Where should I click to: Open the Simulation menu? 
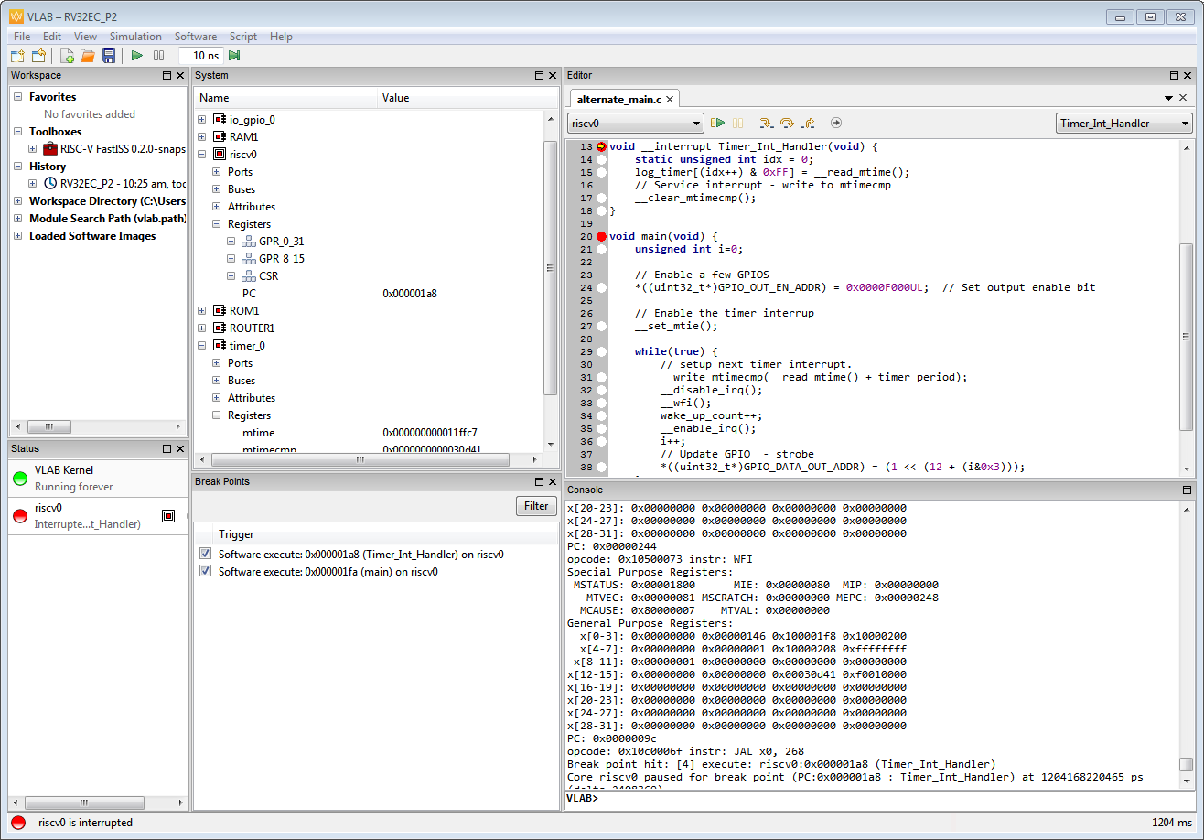coord(135,37)
